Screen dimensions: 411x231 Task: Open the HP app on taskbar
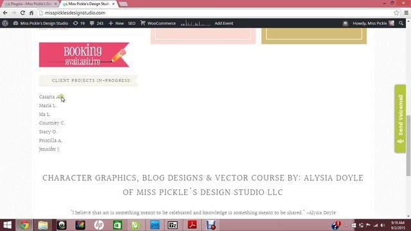coord(99,225)
